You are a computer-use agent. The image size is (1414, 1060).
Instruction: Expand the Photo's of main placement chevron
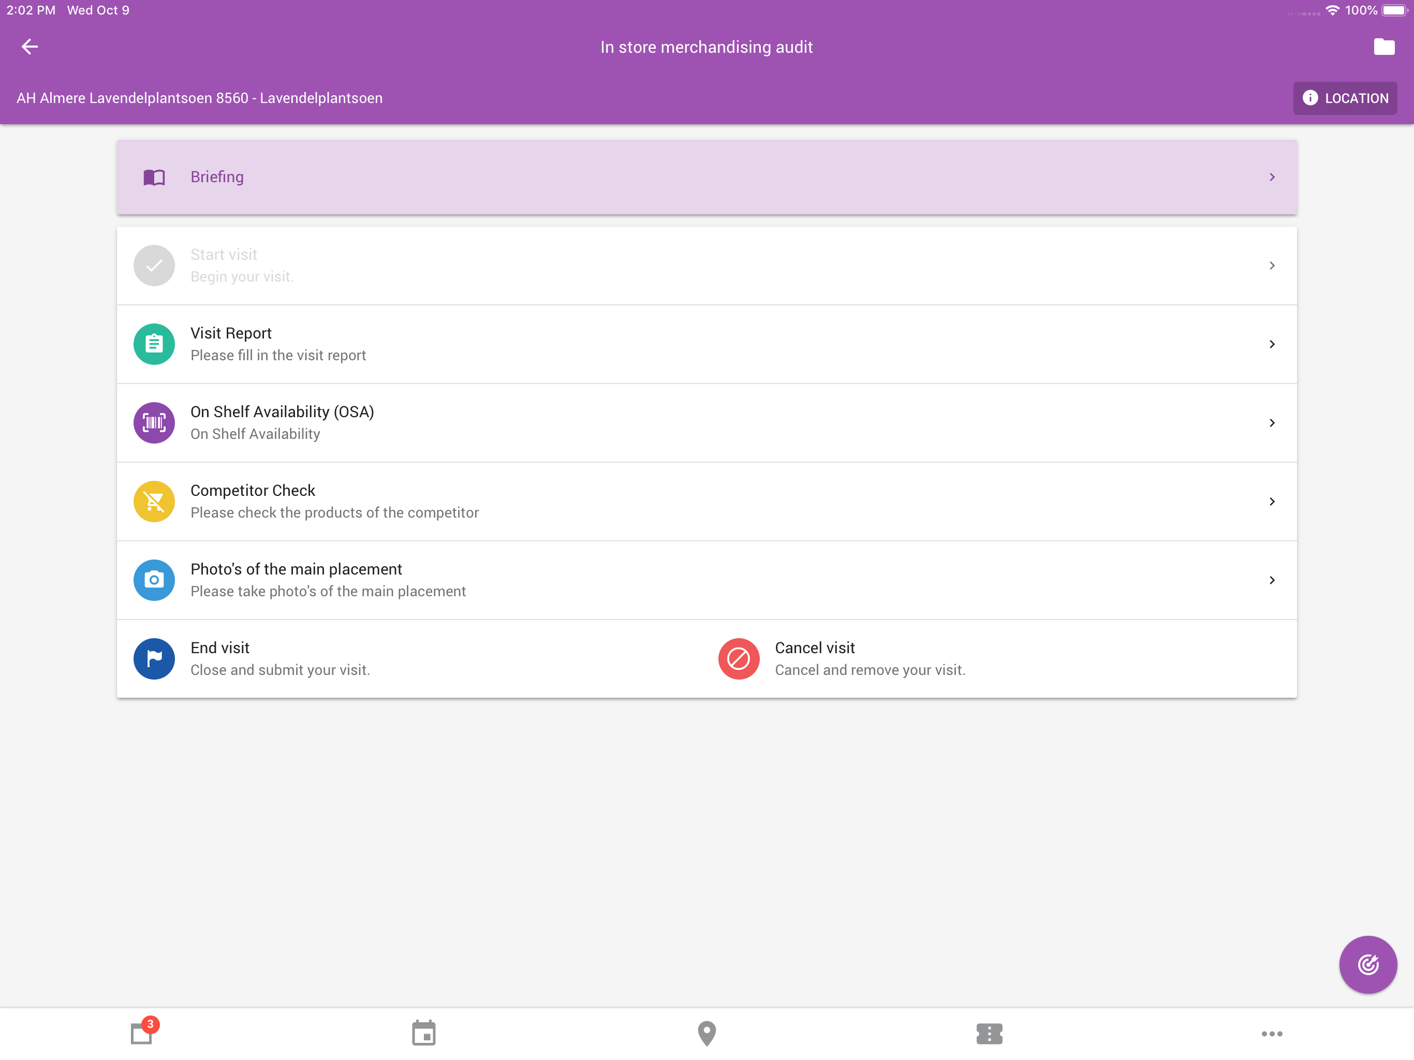coord(1272,580)
